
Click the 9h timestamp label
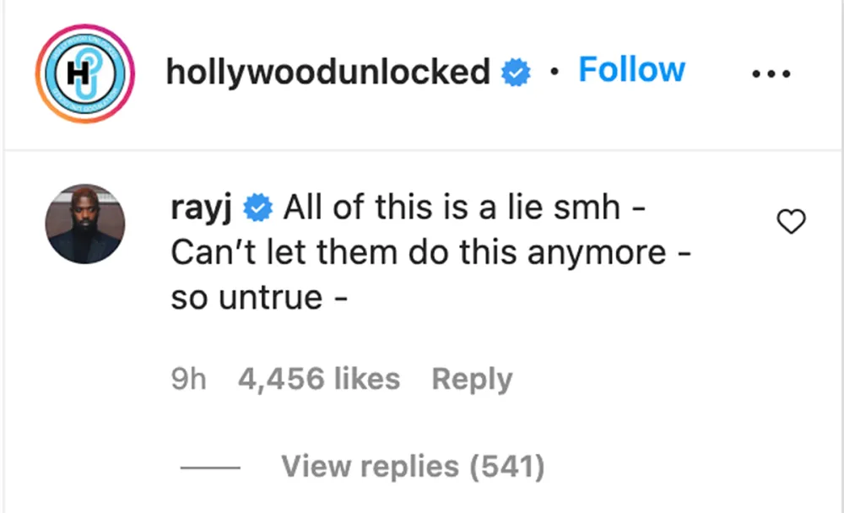[x=189, y=379]
